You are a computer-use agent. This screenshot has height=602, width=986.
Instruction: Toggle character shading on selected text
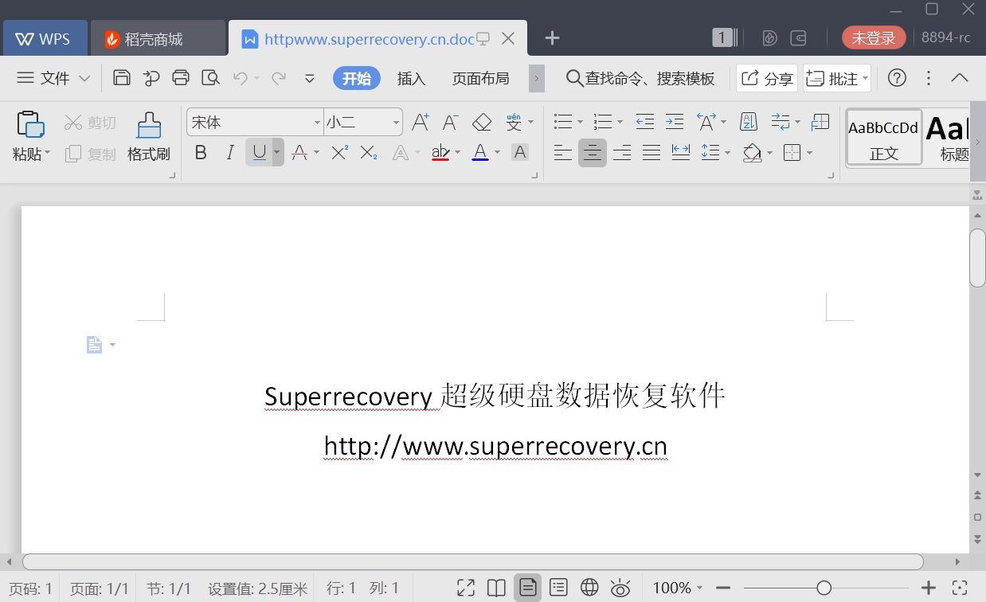[x=520, y=152]
